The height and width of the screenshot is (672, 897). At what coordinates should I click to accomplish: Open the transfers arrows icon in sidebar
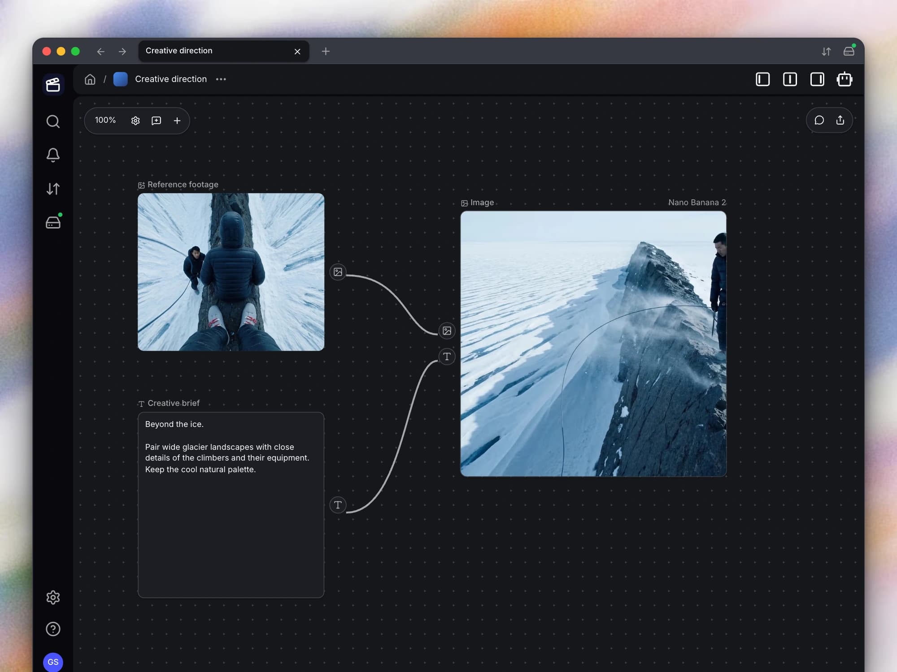(x=53, y=189)
